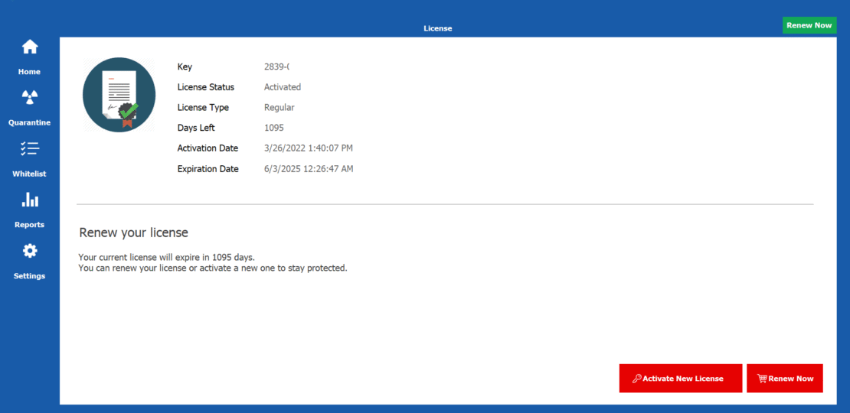Select the Reports label in sidebar

point(29,225)
